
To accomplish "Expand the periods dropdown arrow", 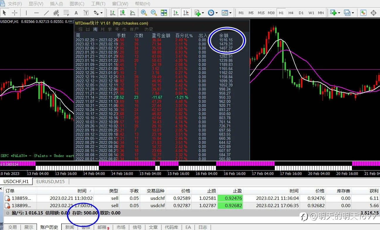I will point(217,13).
